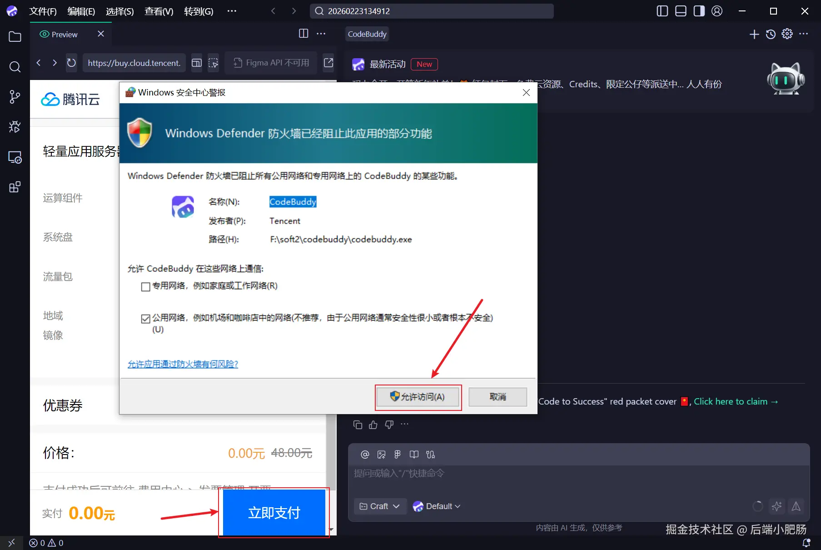Open CodeBuddy settings gear icon
This screenshot has height=550, width=821.
(787, 34)
